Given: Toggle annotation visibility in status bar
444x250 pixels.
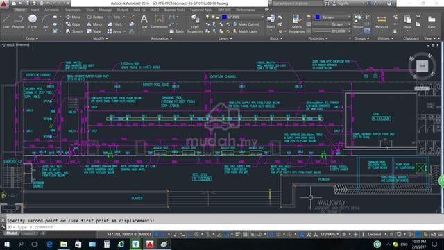Looking at the screenshot, I should [302, 235].
